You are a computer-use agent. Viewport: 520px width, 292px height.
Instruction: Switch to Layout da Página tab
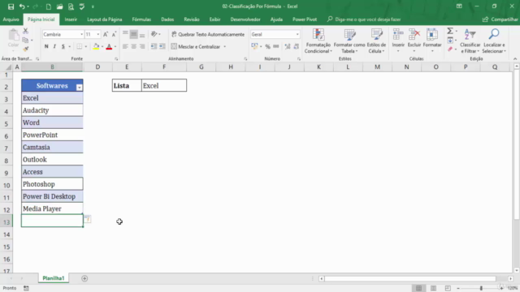(105, 19)
